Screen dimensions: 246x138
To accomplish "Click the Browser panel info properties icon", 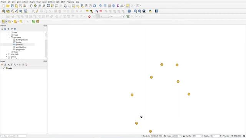I will click(x=15, y=29).
